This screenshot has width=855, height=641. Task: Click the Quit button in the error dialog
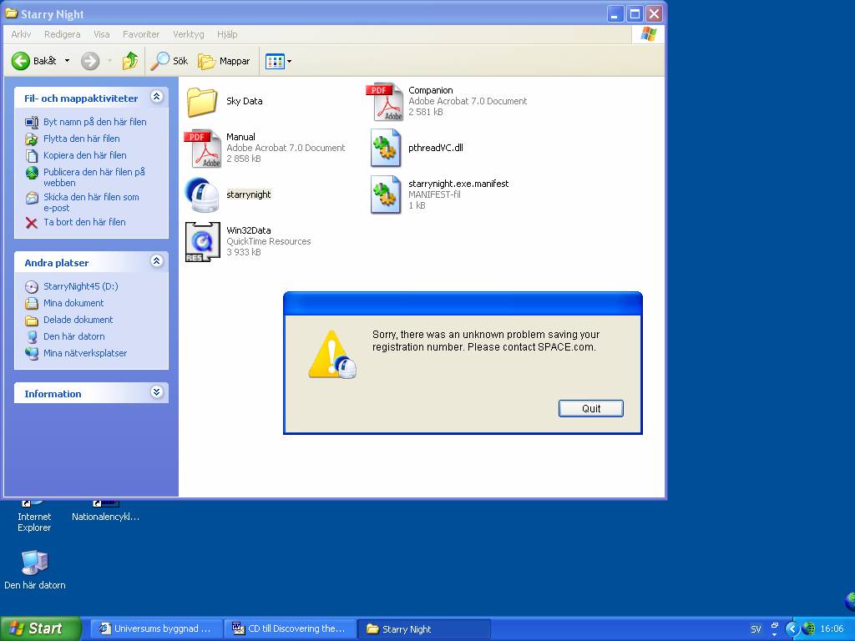point(591,408)
